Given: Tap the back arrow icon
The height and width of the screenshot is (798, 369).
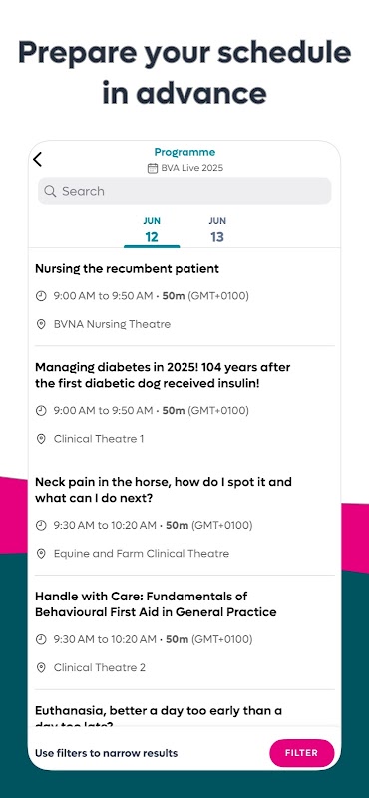Looking at the screenshot, I should (x=37, y=159).
